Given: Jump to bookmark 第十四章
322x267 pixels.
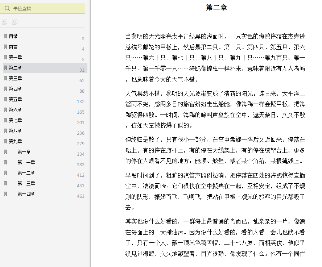Looking at the screenshot, I should (26, 194).
